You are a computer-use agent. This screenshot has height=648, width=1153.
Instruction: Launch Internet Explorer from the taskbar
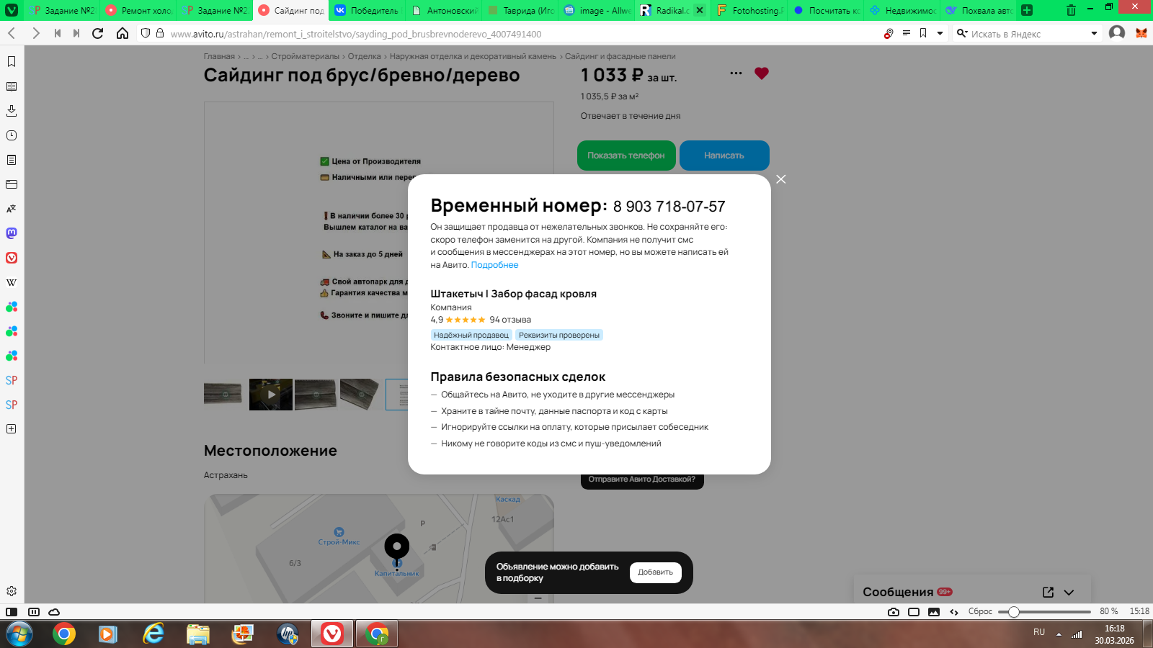(153, 634)
